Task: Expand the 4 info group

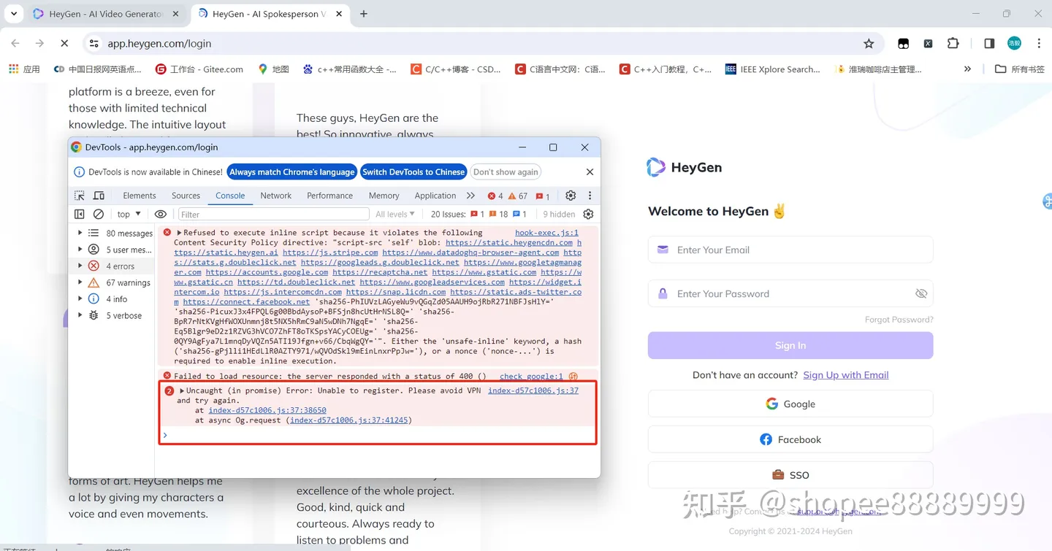Action: coord(80,298)
